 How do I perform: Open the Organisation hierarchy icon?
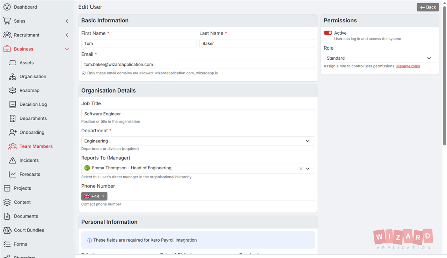13,77
